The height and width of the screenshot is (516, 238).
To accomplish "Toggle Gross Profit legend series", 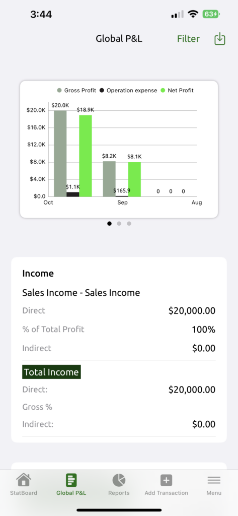I will (76, 90).
